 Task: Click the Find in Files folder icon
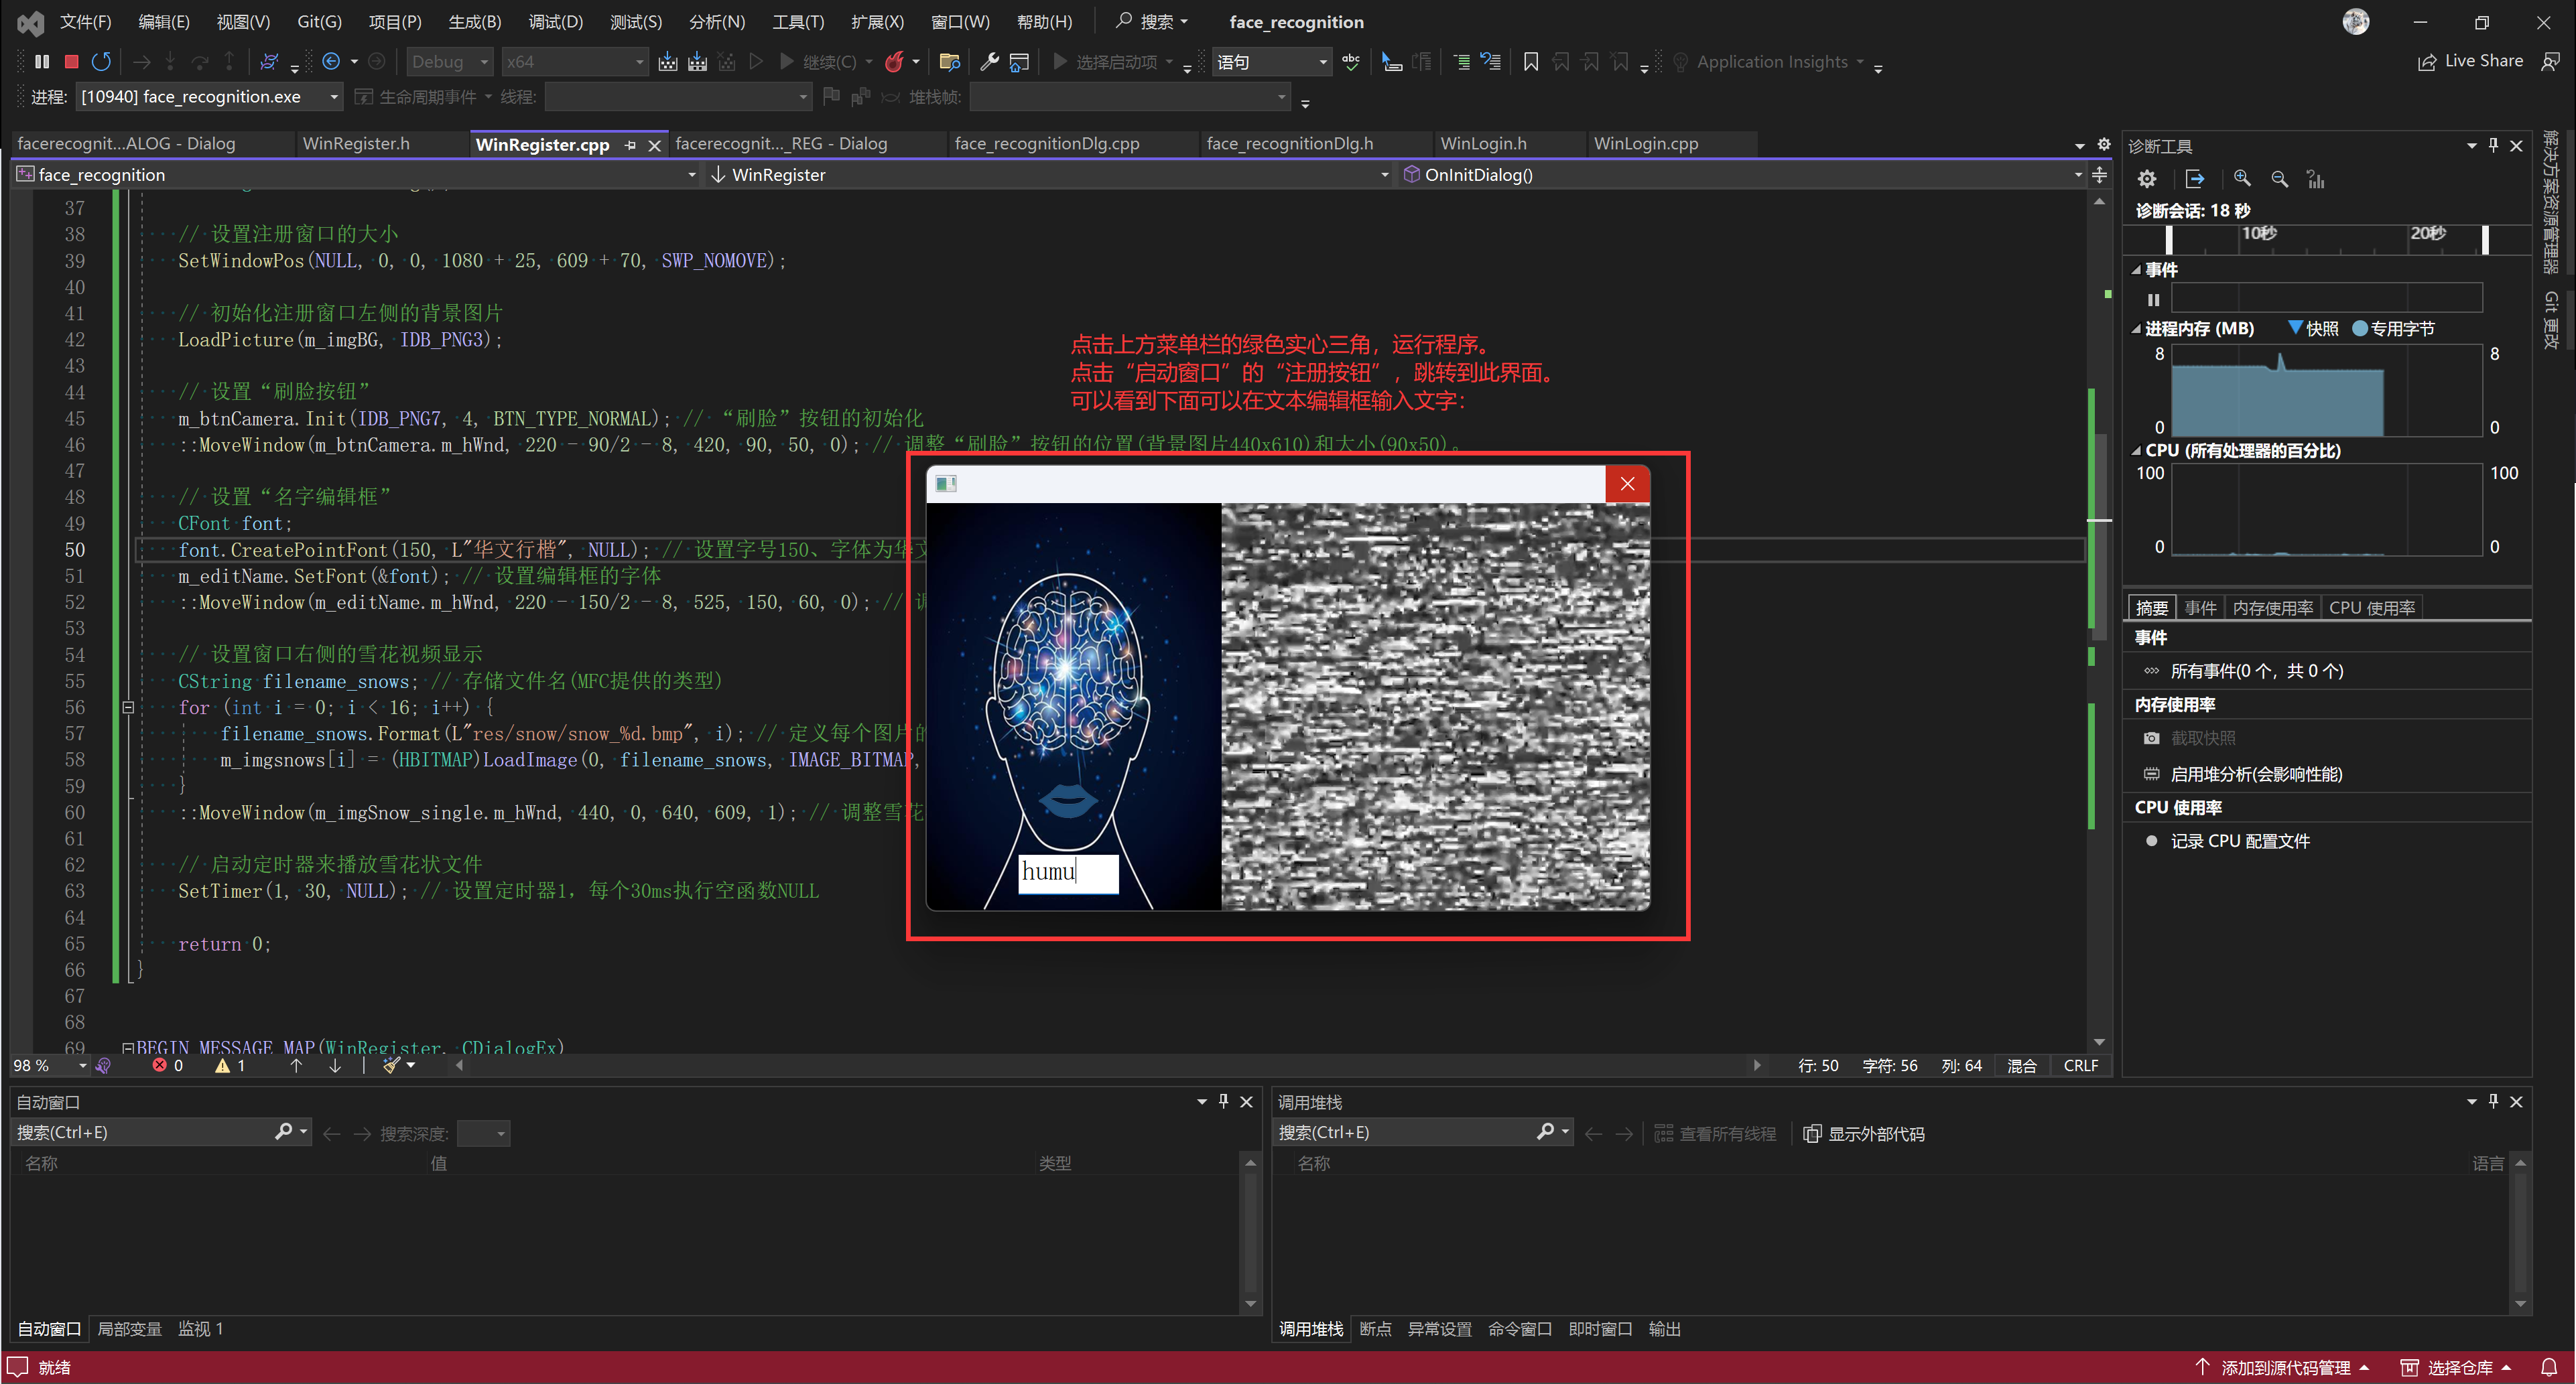949,62
